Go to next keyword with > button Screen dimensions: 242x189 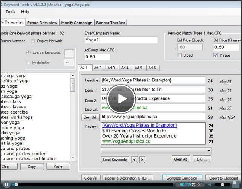(x=142, y=160)
